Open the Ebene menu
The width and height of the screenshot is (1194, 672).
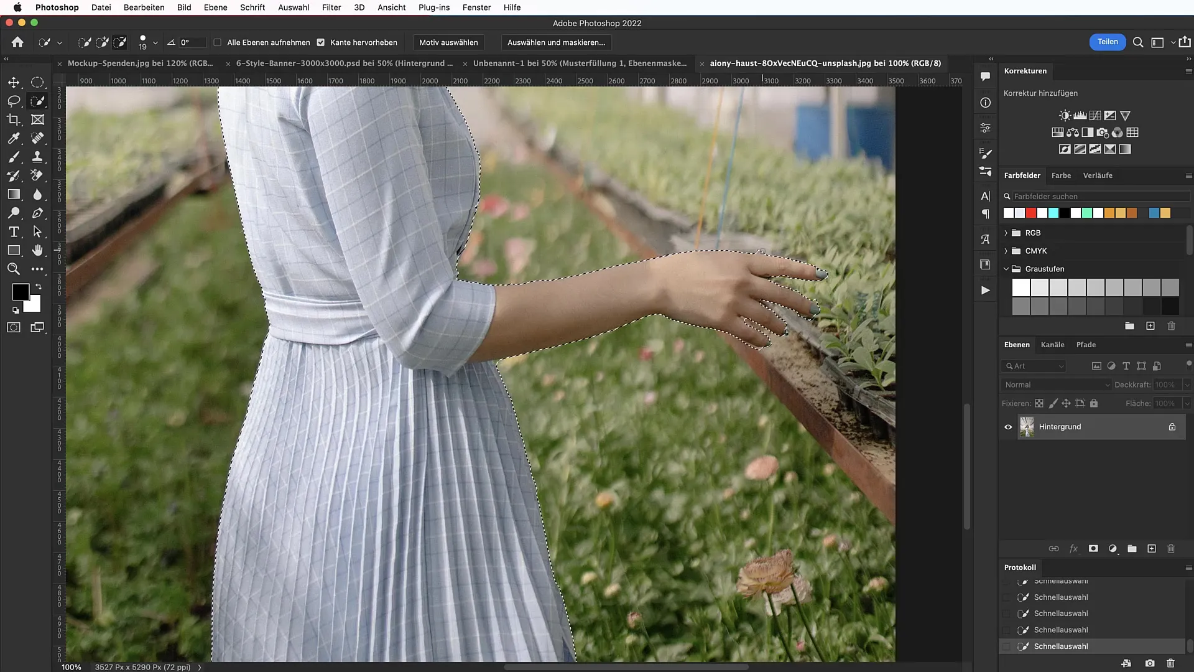pyautogui.click(x=215, y=7)
